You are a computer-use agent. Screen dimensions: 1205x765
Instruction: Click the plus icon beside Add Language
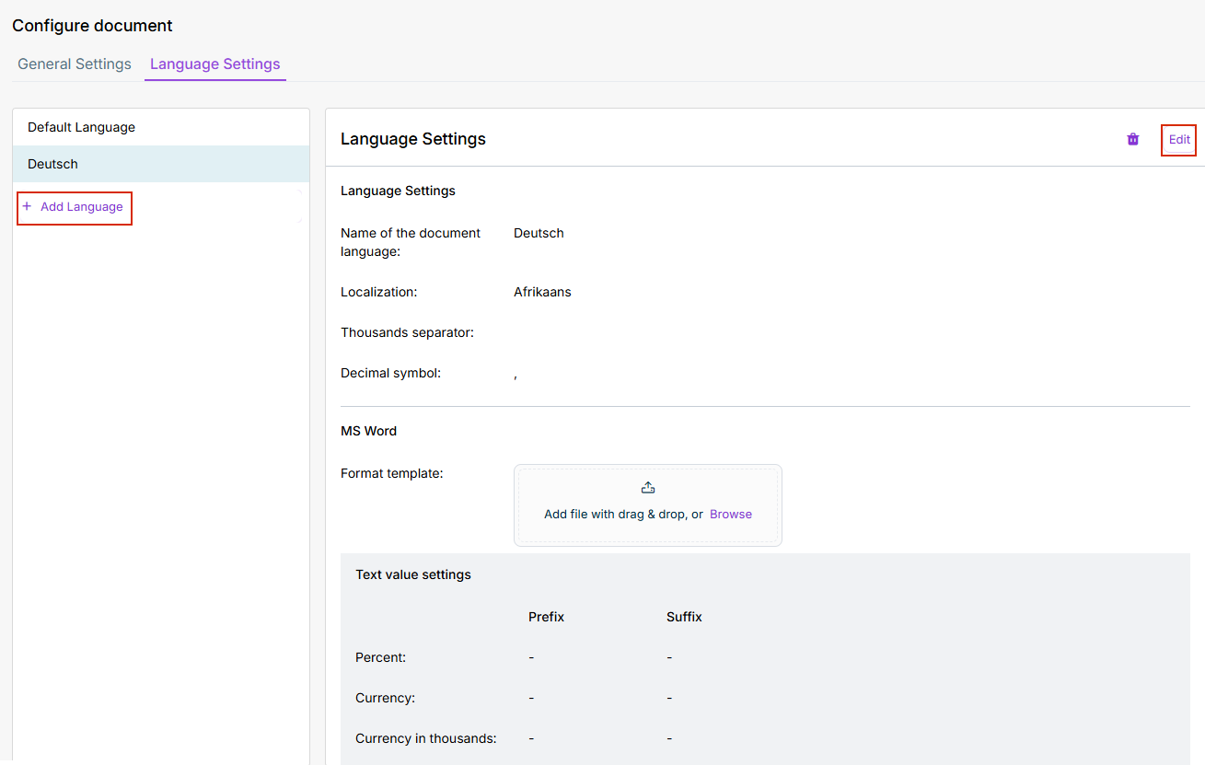27,206
